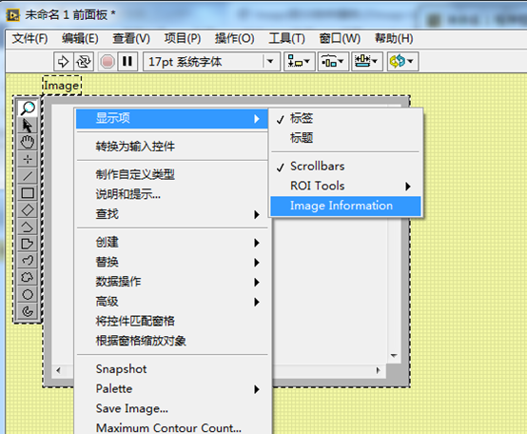Select the Oval ROI tool
The width and height of the screenshot is (527, 434).
point(28,294)
